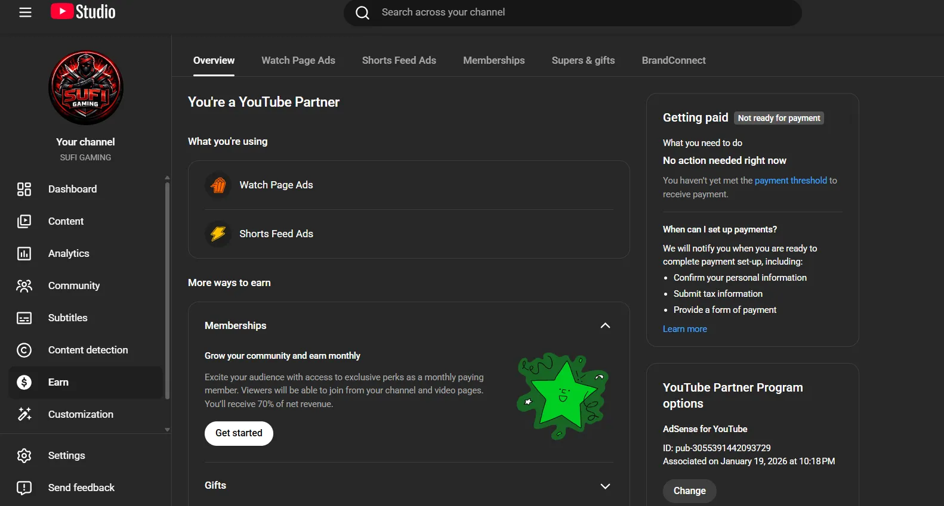Open Subtitles in the sidebar

pyautogui.click(x=86, y=318)
